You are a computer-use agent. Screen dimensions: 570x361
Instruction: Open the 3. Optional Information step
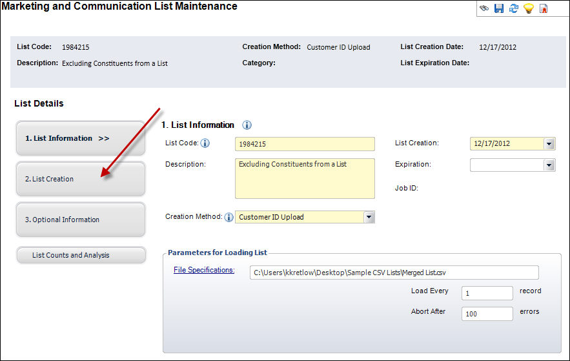tap(81, 220)
